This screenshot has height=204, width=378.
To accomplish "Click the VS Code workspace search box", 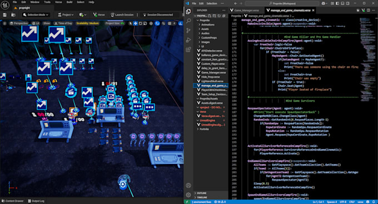I will pos(282,3).
